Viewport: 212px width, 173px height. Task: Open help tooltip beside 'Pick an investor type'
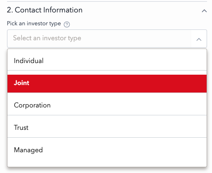67,24
